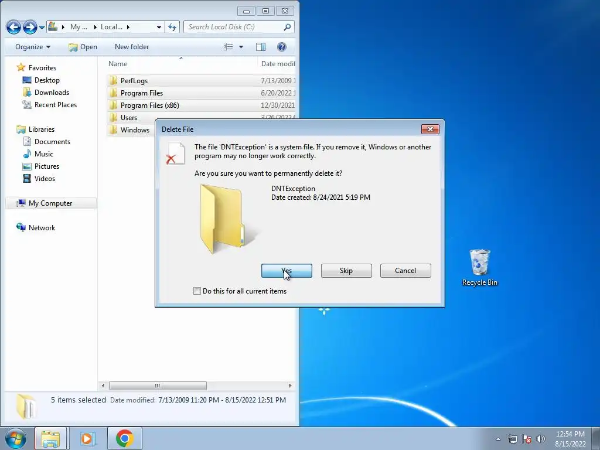Show hidden system tray icons arrow
600x450 pixels.
[x=498, y=439]
